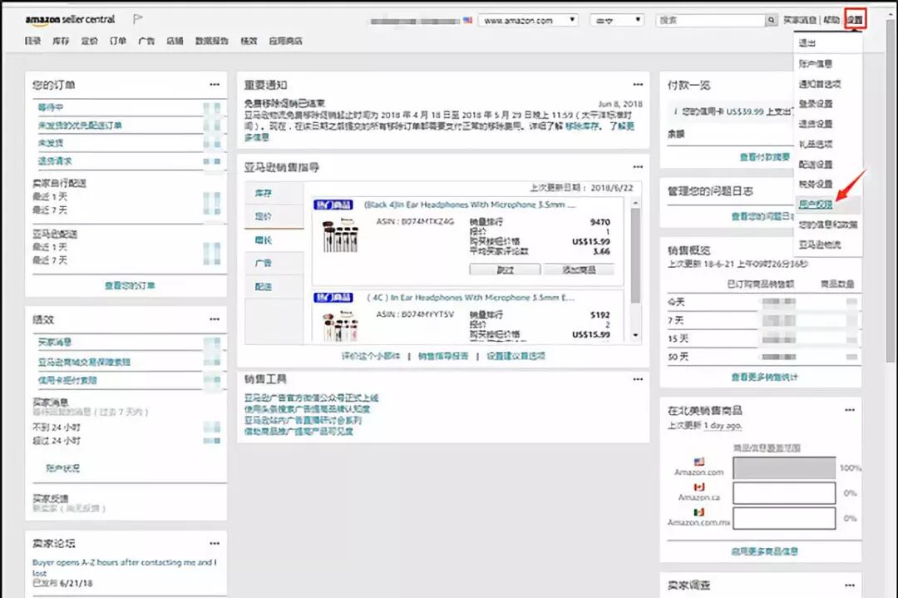Open forum post 'Buyer opens A-Z hours after contacting'
898x598 pixels.
pos(124,567)
